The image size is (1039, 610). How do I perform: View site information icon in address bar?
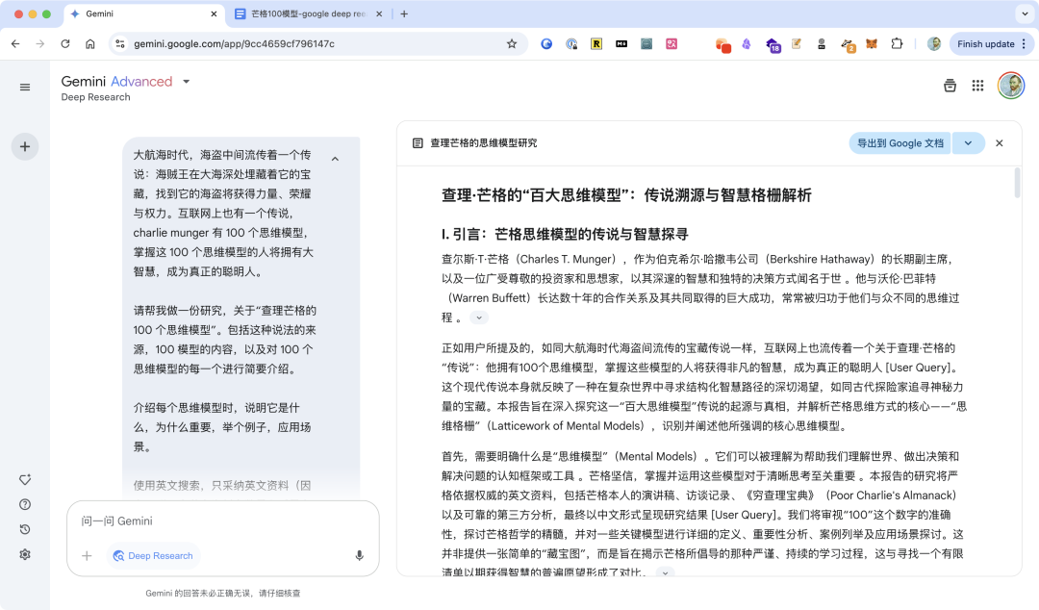(x=120, y=43)
